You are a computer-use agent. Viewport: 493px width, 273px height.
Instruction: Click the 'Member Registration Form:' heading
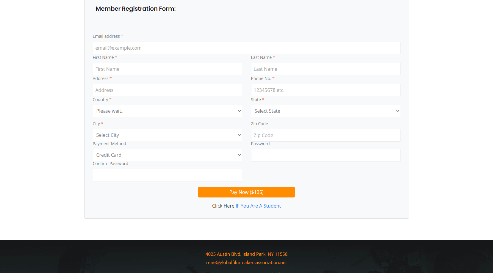[x=136, y=9]
